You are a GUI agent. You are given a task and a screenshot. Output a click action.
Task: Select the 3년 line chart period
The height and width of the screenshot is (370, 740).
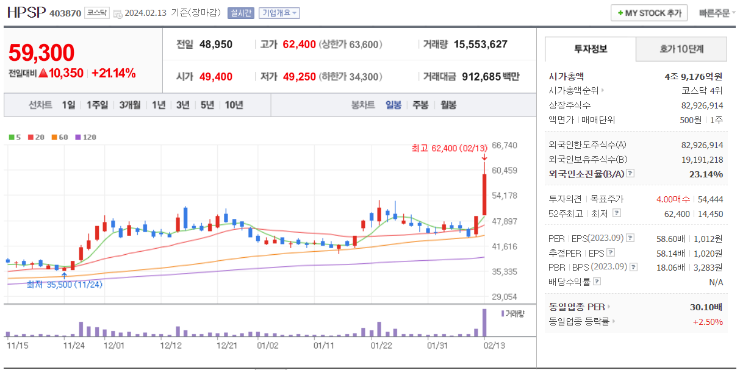[x=183, y=105]
